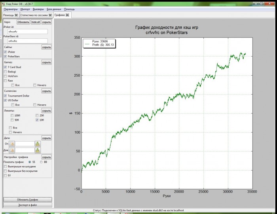This screenshot has width=277, height=214.
Task: Enable the 25fl limit checkbox
Action: (37, 116)
